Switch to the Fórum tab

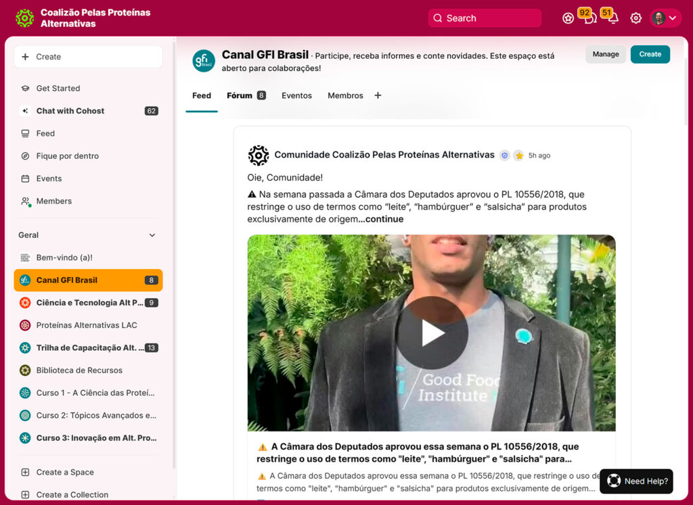[x=240, y=95]
